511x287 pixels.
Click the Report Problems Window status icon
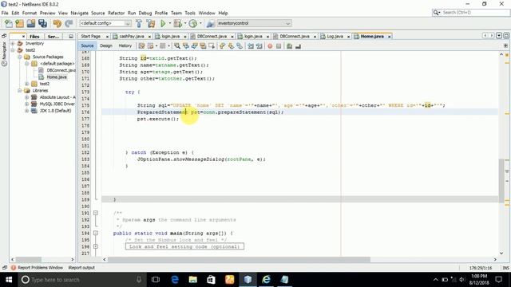pyautogui.click(x=14, y=268)
